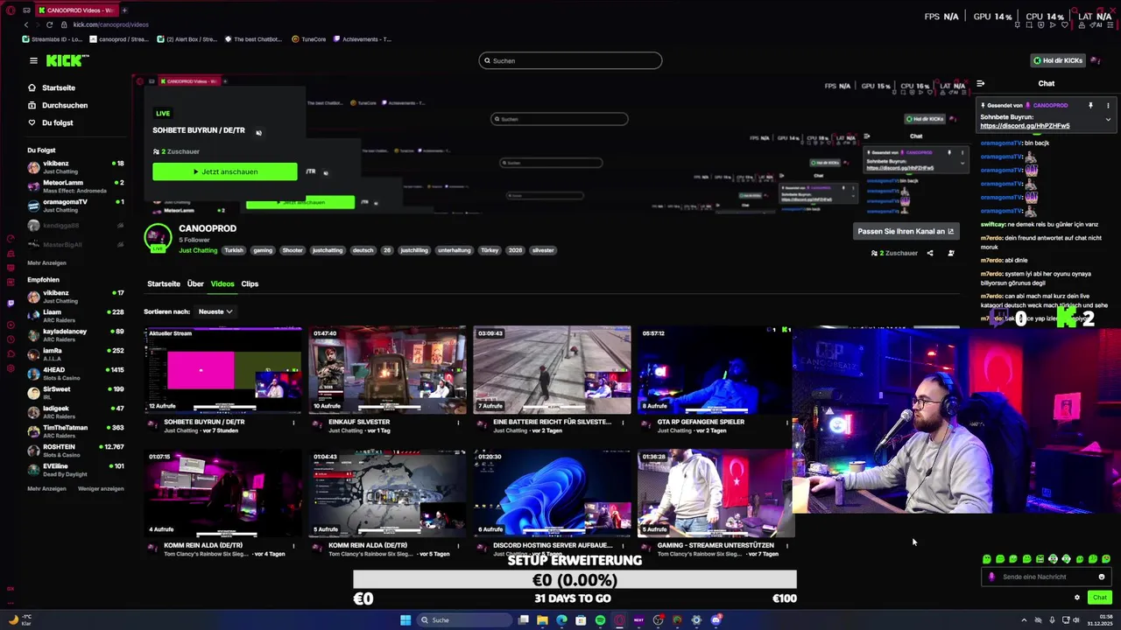Click the Just Chatting category link
1121x630 pixels.
pyautogui.click(x=198, y=250)
